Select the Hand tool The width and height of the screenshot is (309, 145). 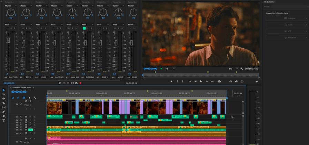click(4, 116)
